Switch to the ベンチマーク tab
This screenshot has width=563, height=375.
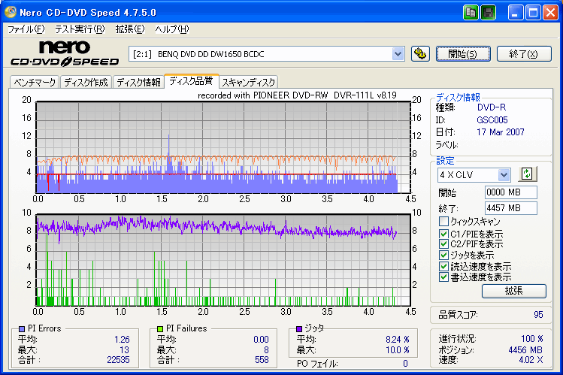35,82
